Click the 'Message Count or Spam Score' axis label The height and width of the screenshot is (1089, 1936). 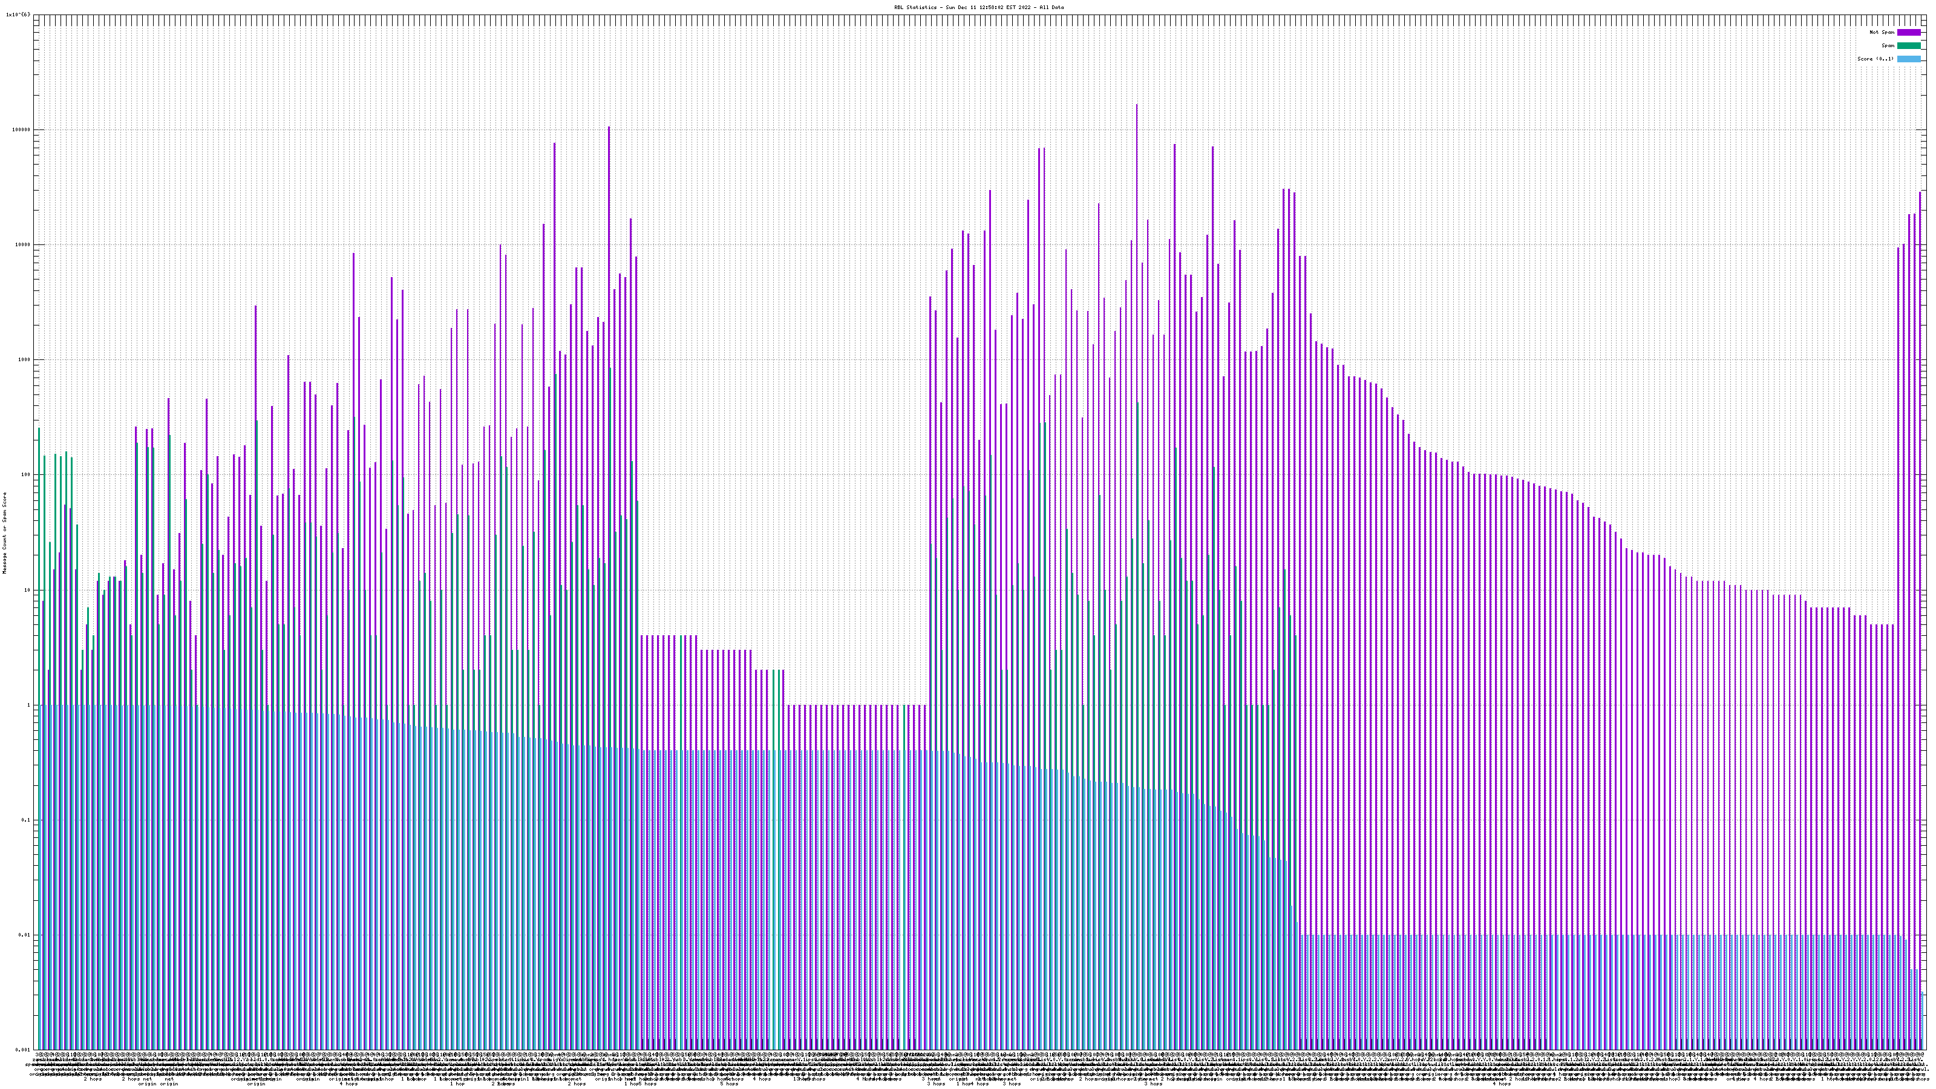pos(4,532)
